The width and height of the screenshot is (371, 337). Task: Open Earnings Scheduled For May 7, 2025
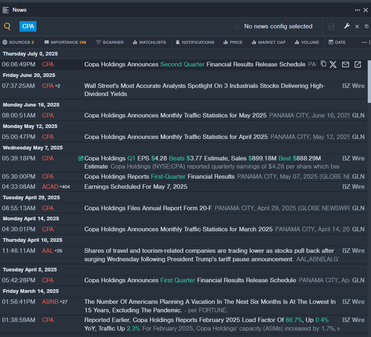point(136,187)
